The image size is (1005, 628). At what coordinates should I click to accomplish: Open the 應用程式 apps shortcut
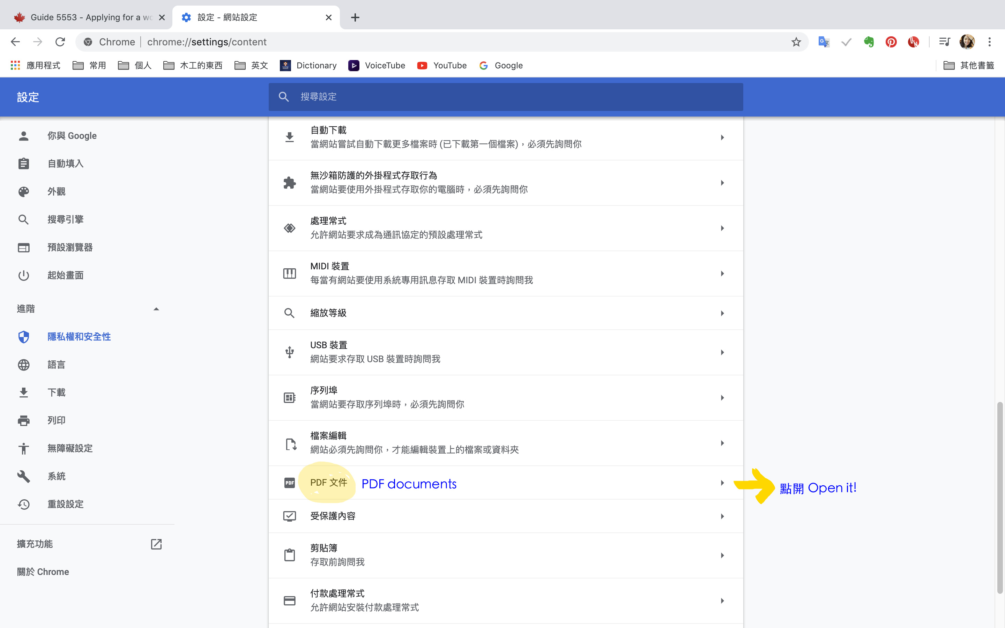point(35,65)
